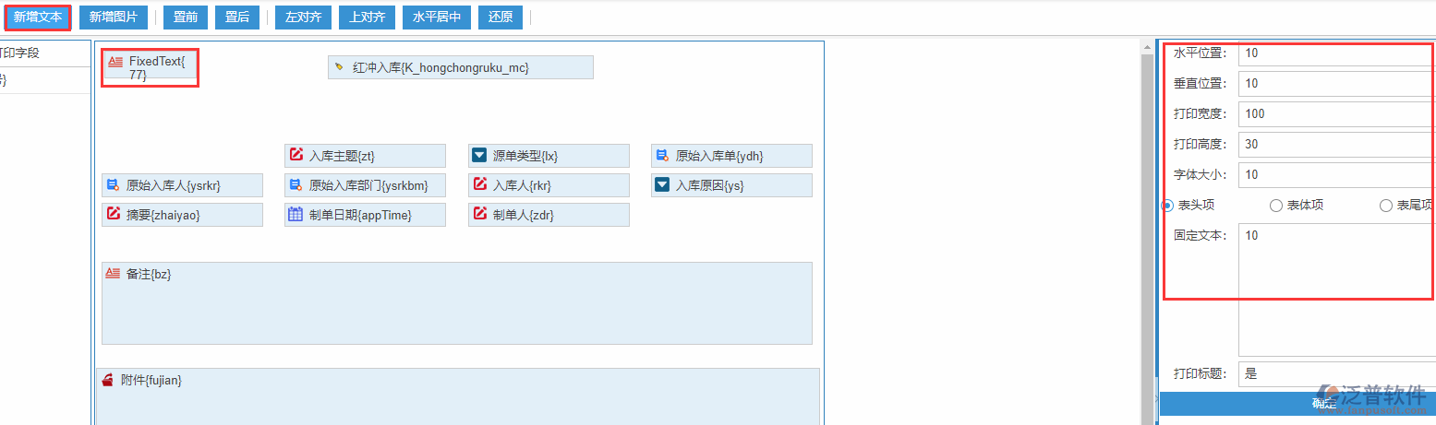Select the 入库主题{zt} label text
This screenshot has width=1436, height=425.
click(x=342, y=156)
